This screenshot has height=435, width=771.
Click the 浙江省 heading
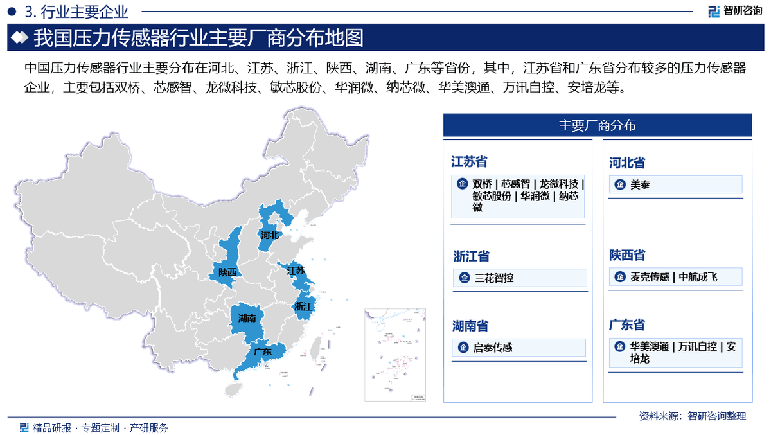click(x=472, y=256)
